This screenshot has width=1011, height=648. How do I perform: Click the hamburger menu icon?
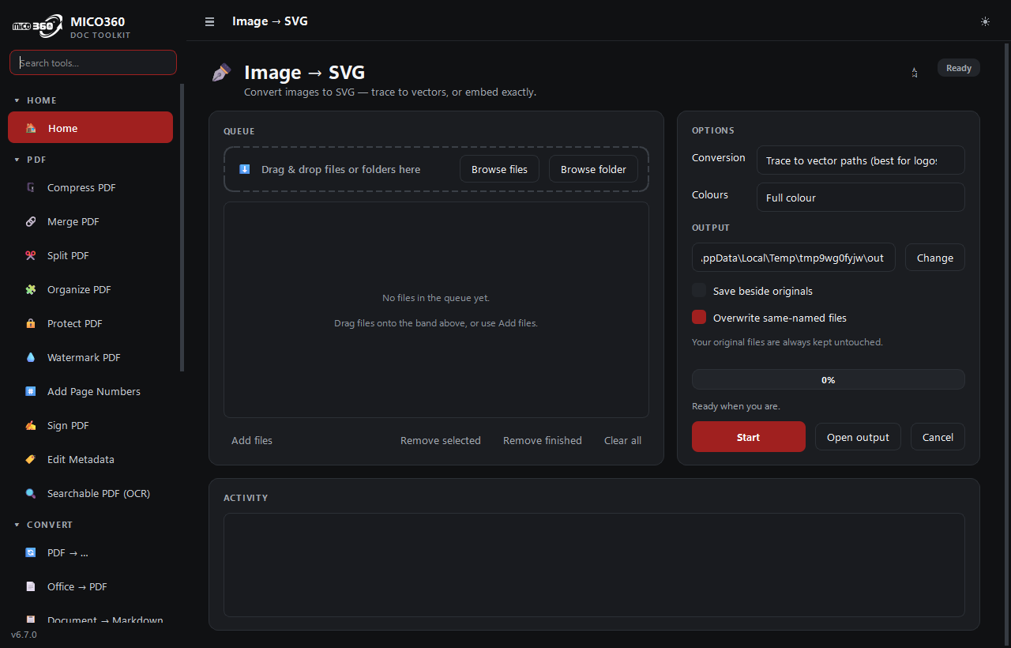(209, 22)
